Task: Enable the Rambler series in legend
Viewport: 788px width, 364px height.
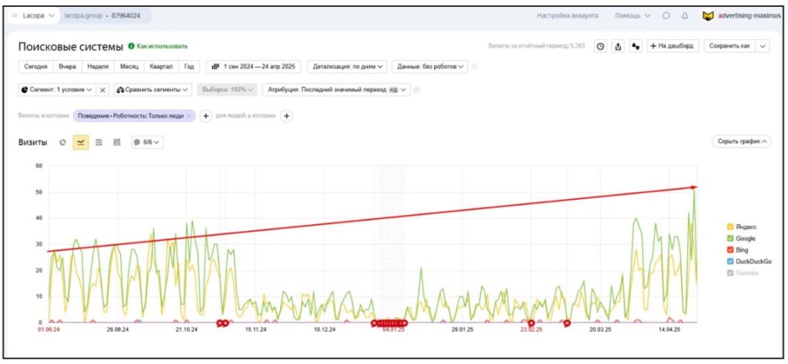Action: coord(730,273)
